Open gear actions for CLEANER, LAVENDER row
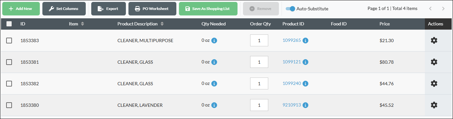This screenshot has height=119, width=453. (434, 105)
